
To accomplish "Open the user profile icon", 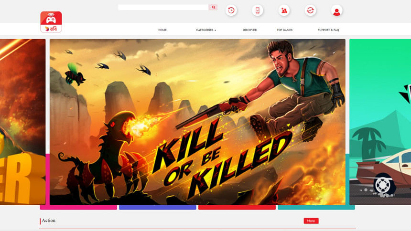I will pos(337,10).
